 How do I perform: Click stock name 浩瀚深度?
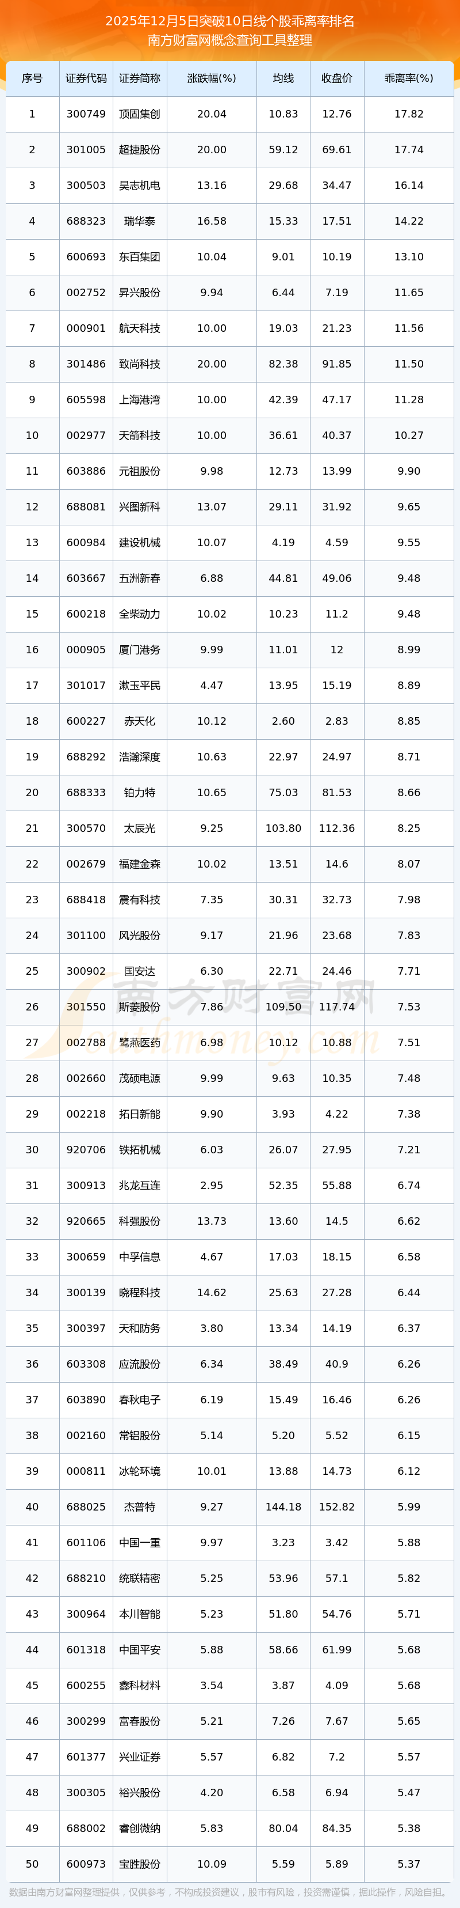(140, 757)
